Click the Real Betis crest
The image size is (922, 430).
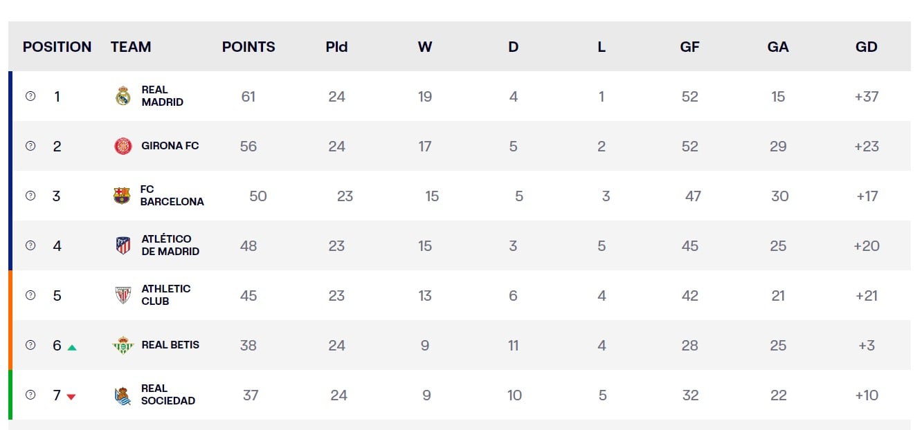123,345
